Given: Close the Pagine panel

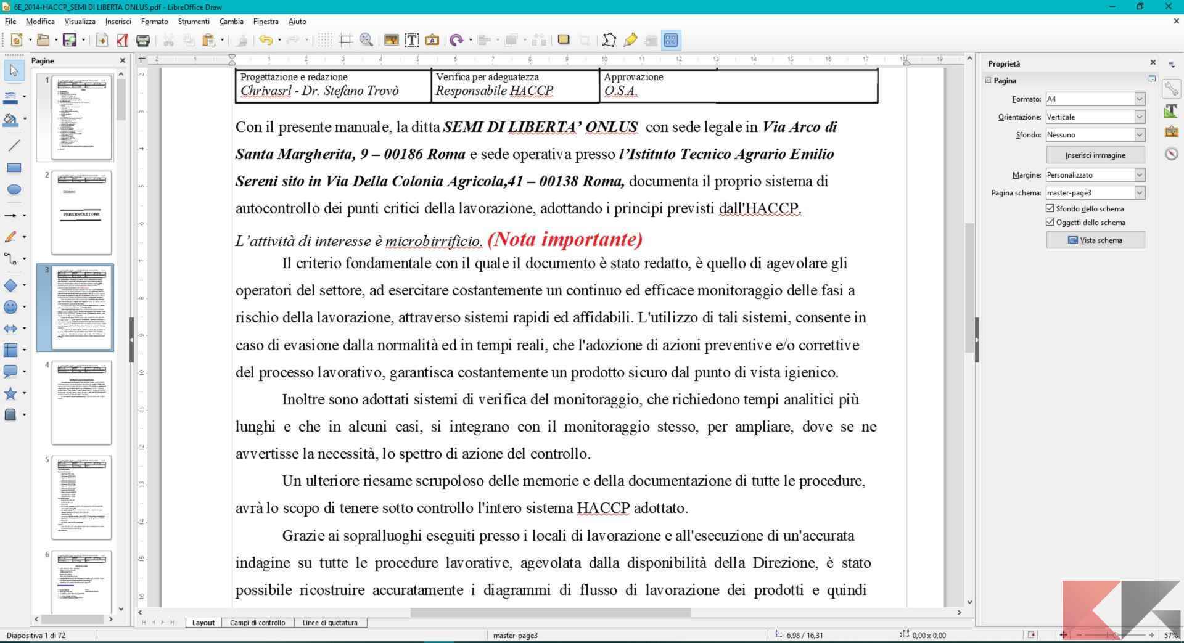Looking at the screenshot, I should [x=122, y=60].
